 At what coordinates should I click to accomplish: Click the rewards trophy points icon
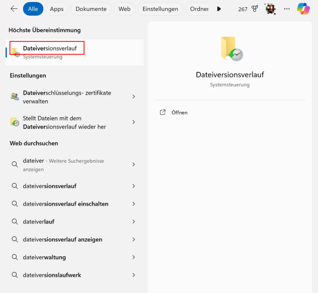254,9
